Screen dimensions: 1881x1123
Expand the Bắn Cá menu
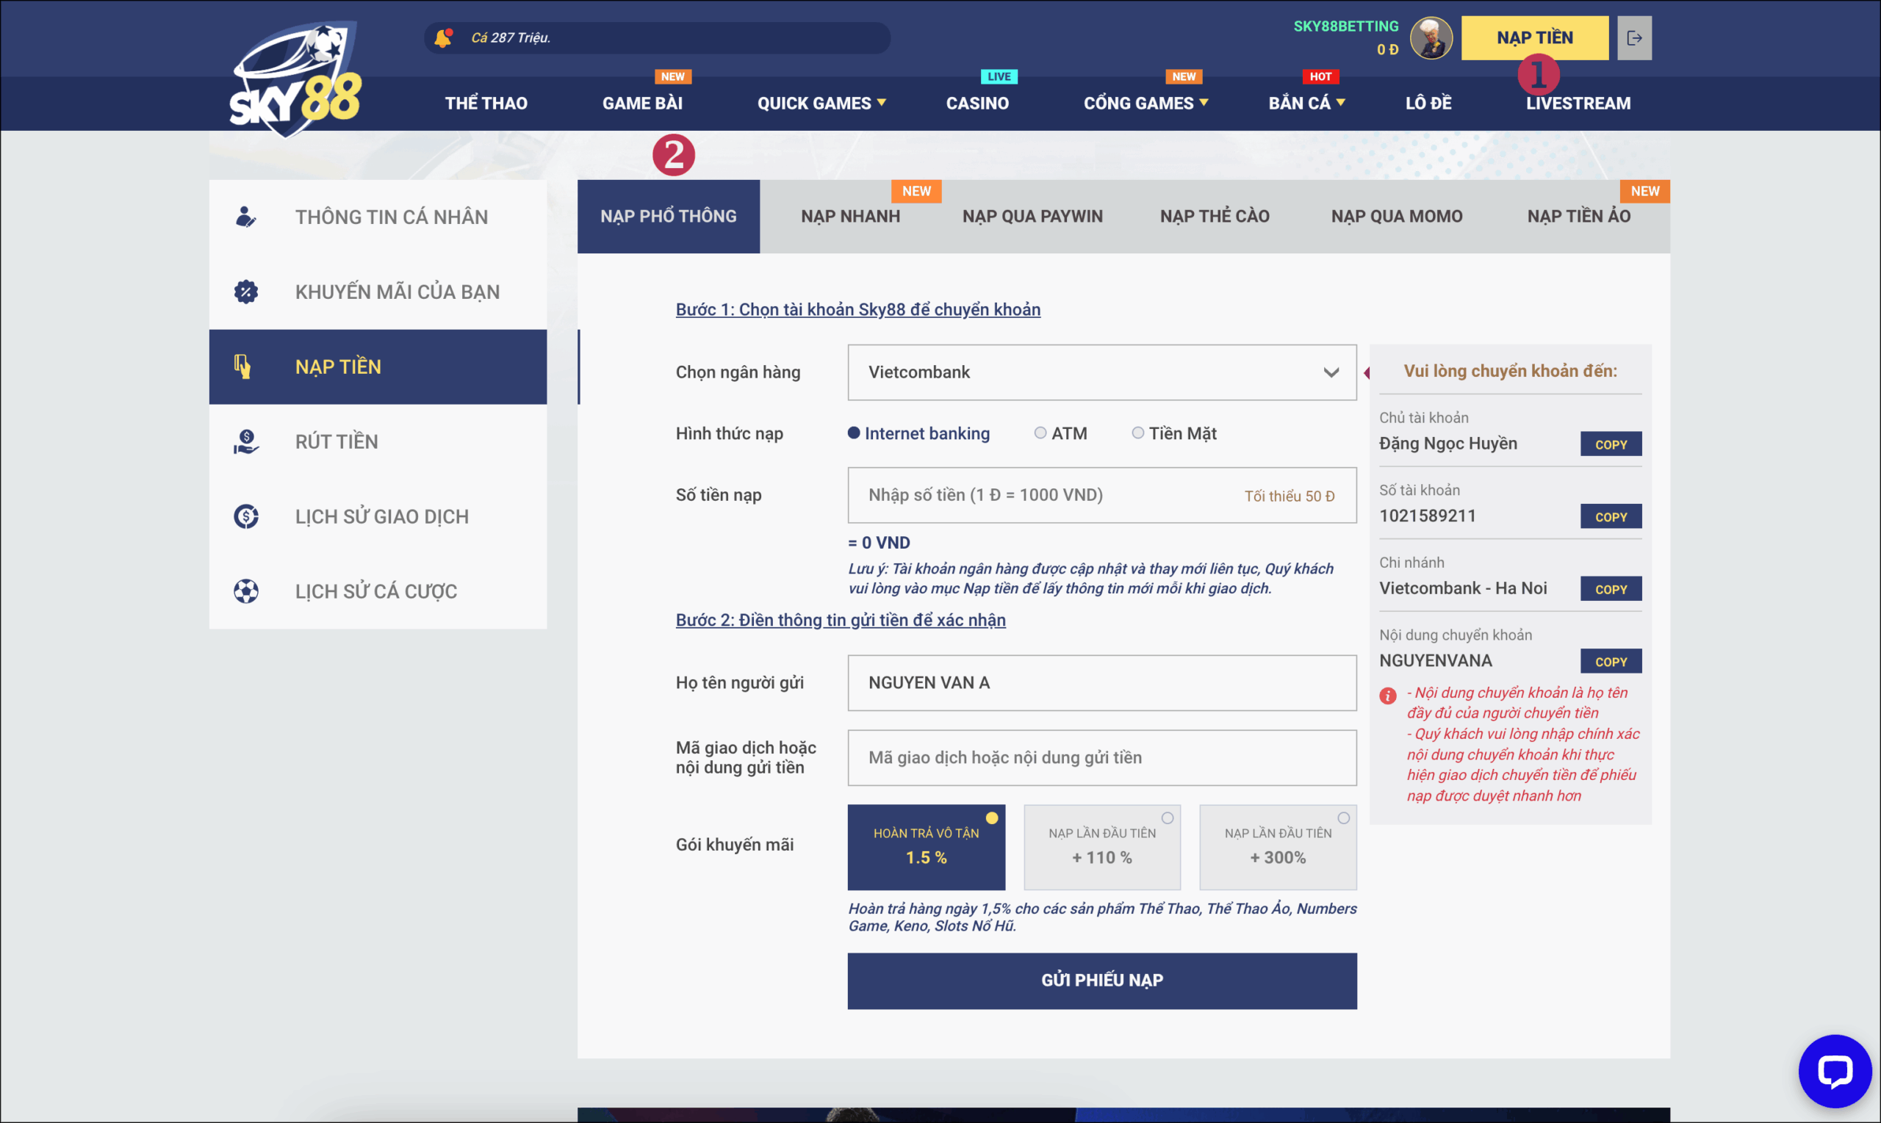[1307, 103]
